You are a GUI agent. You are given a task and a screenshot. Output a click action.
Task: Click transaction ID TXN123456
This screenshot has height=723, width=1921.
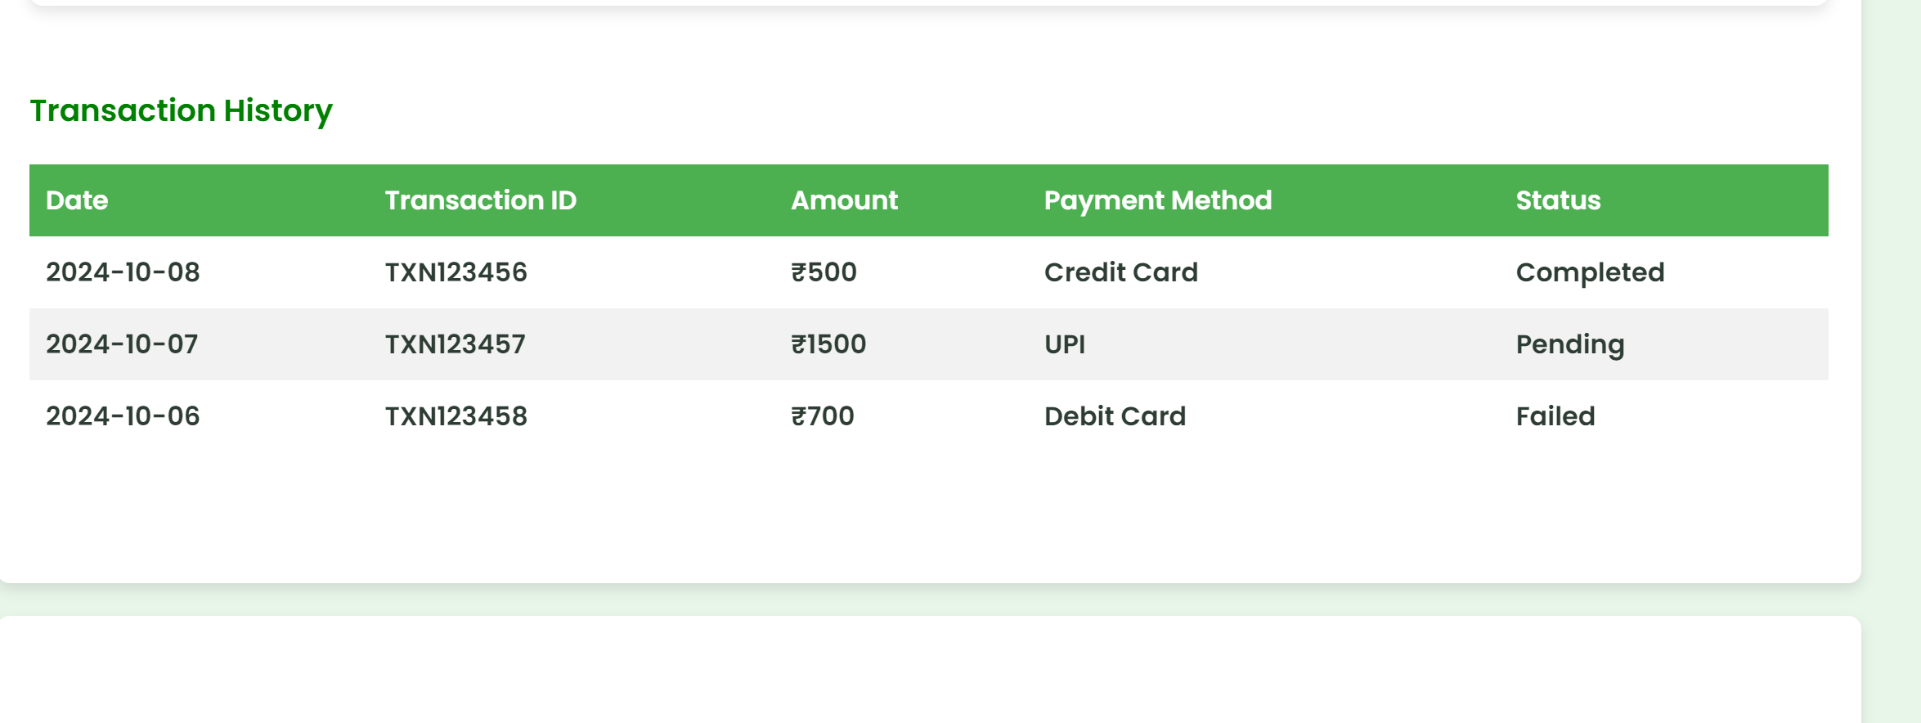tap(456, 272)
